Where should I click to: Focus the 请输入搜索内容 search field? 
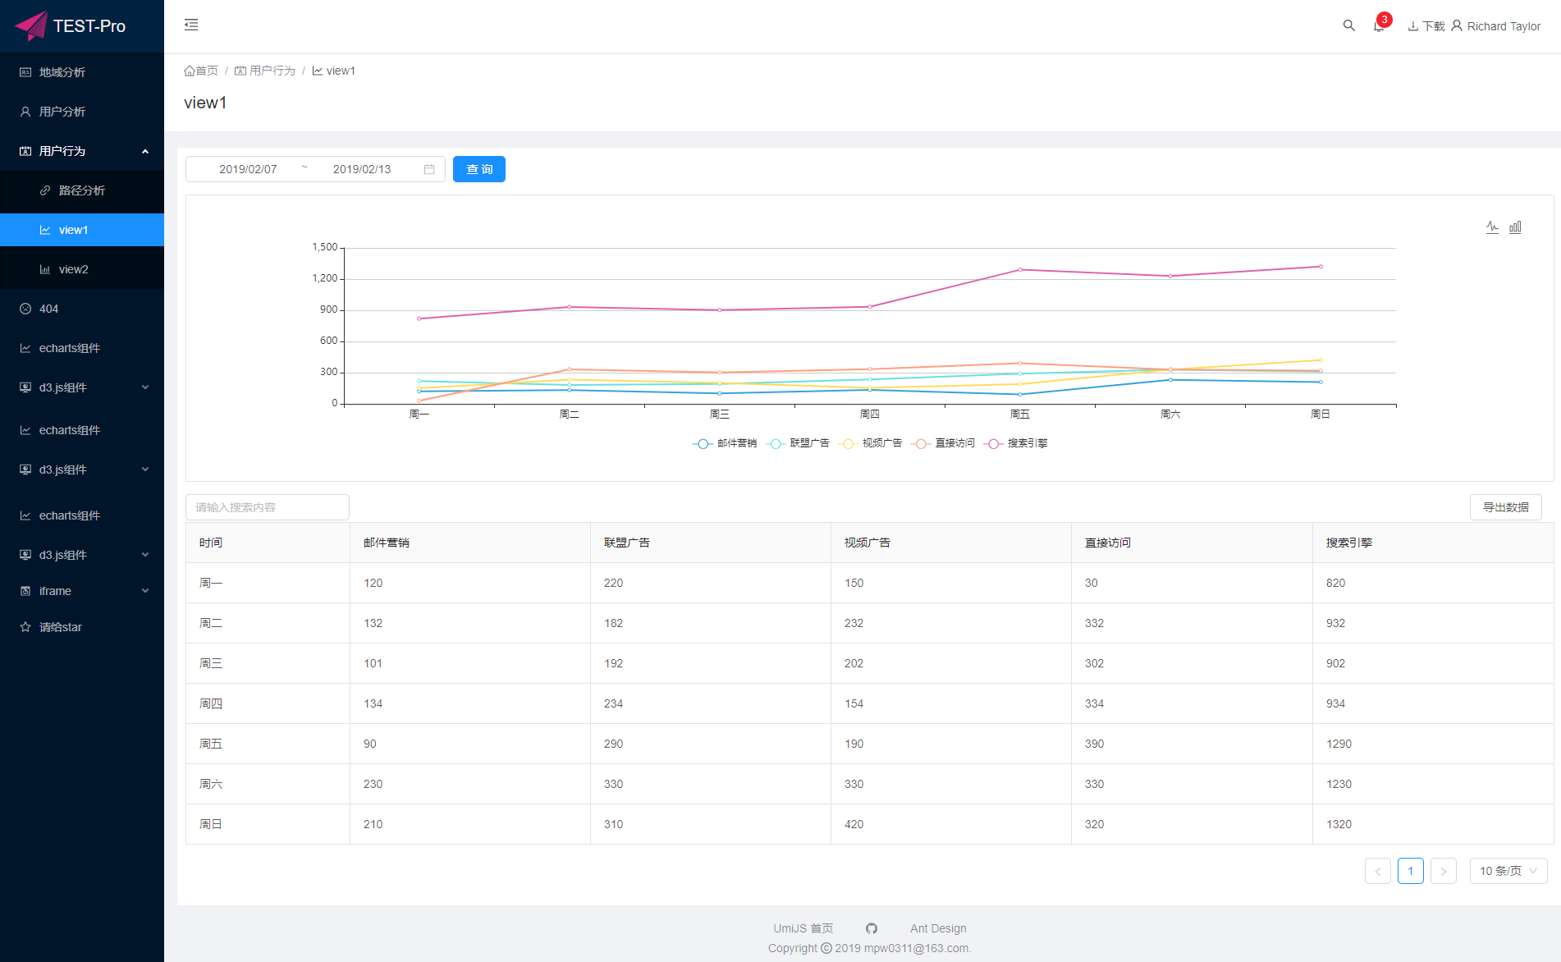tap(268, 507)
